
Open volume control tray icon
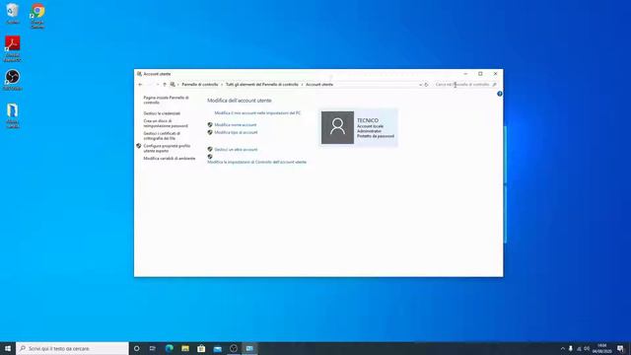click(588, 348)
